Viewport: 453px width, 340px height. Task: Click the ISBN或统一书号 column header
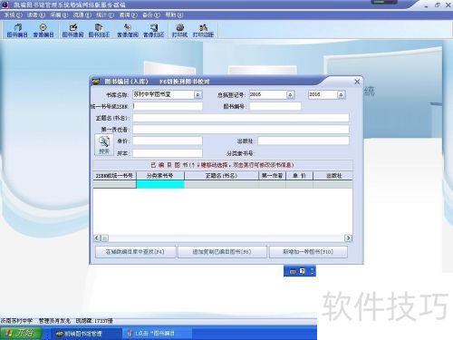coord(114,176)
